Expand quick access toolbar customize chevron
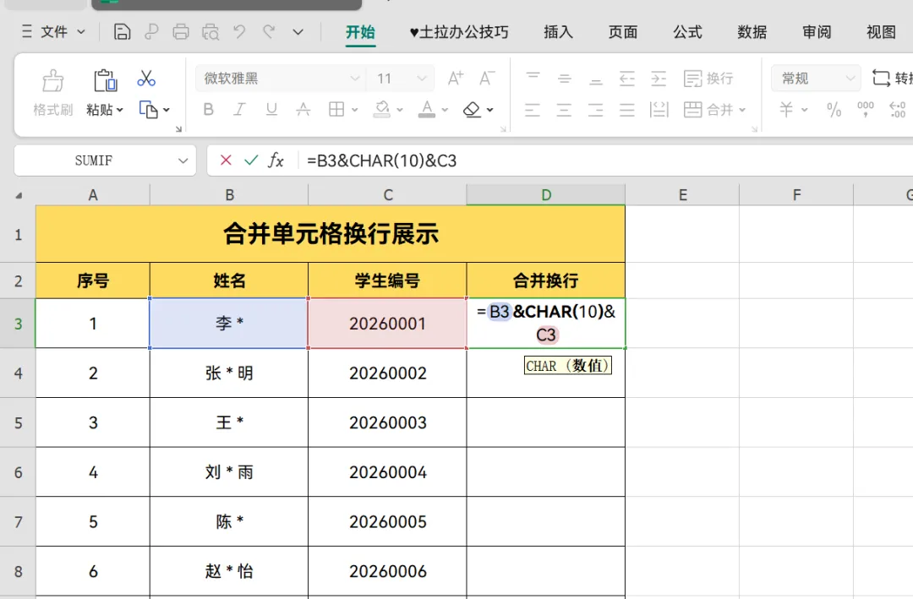The width and height of the screenshot is (913, 599). click(298, 32)
